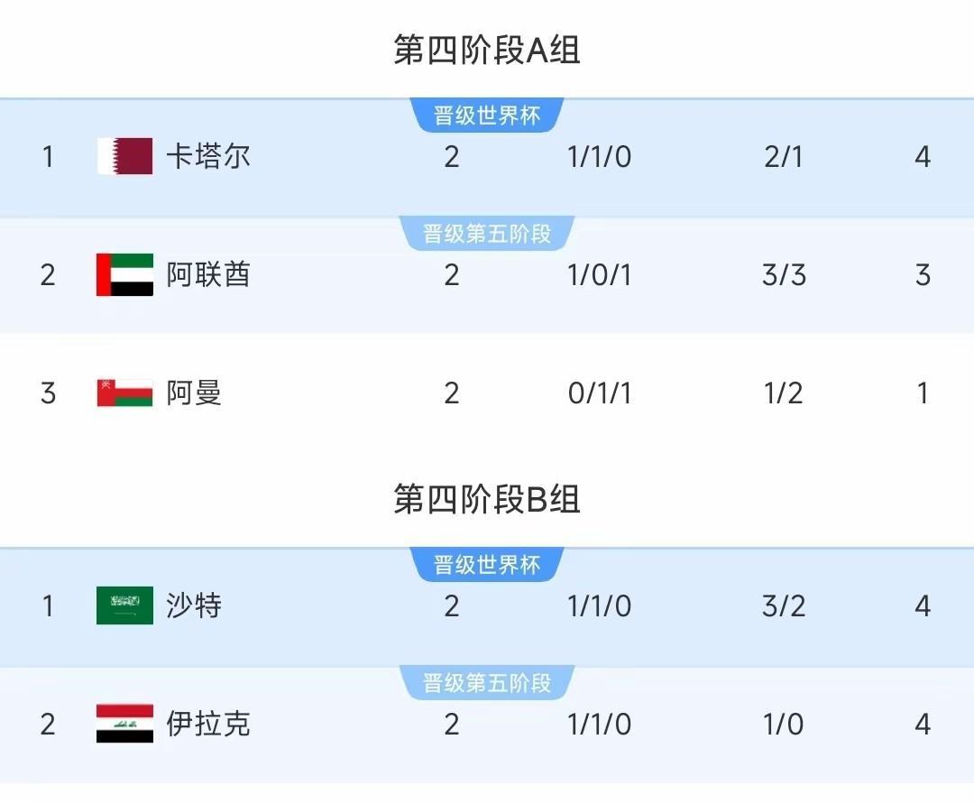
Task: Open team 伊拉克 details
Action: (x=208, y=724)
